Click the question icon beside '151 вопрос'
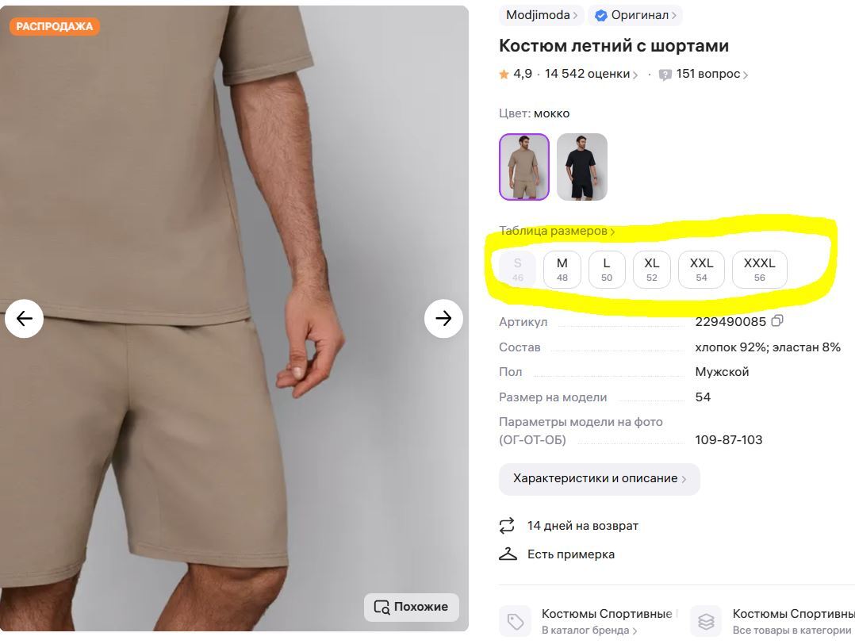 [667, 73]
